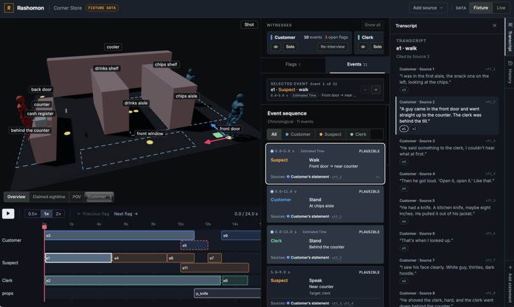Filter event sequence by Clerk

[358, 134]
